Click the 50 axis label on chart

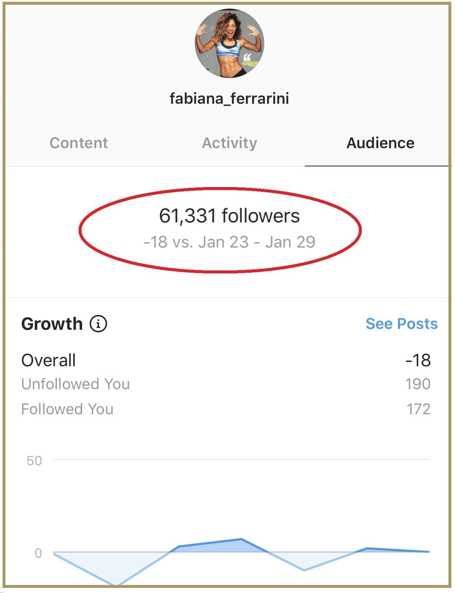click(x=34, y=461)
